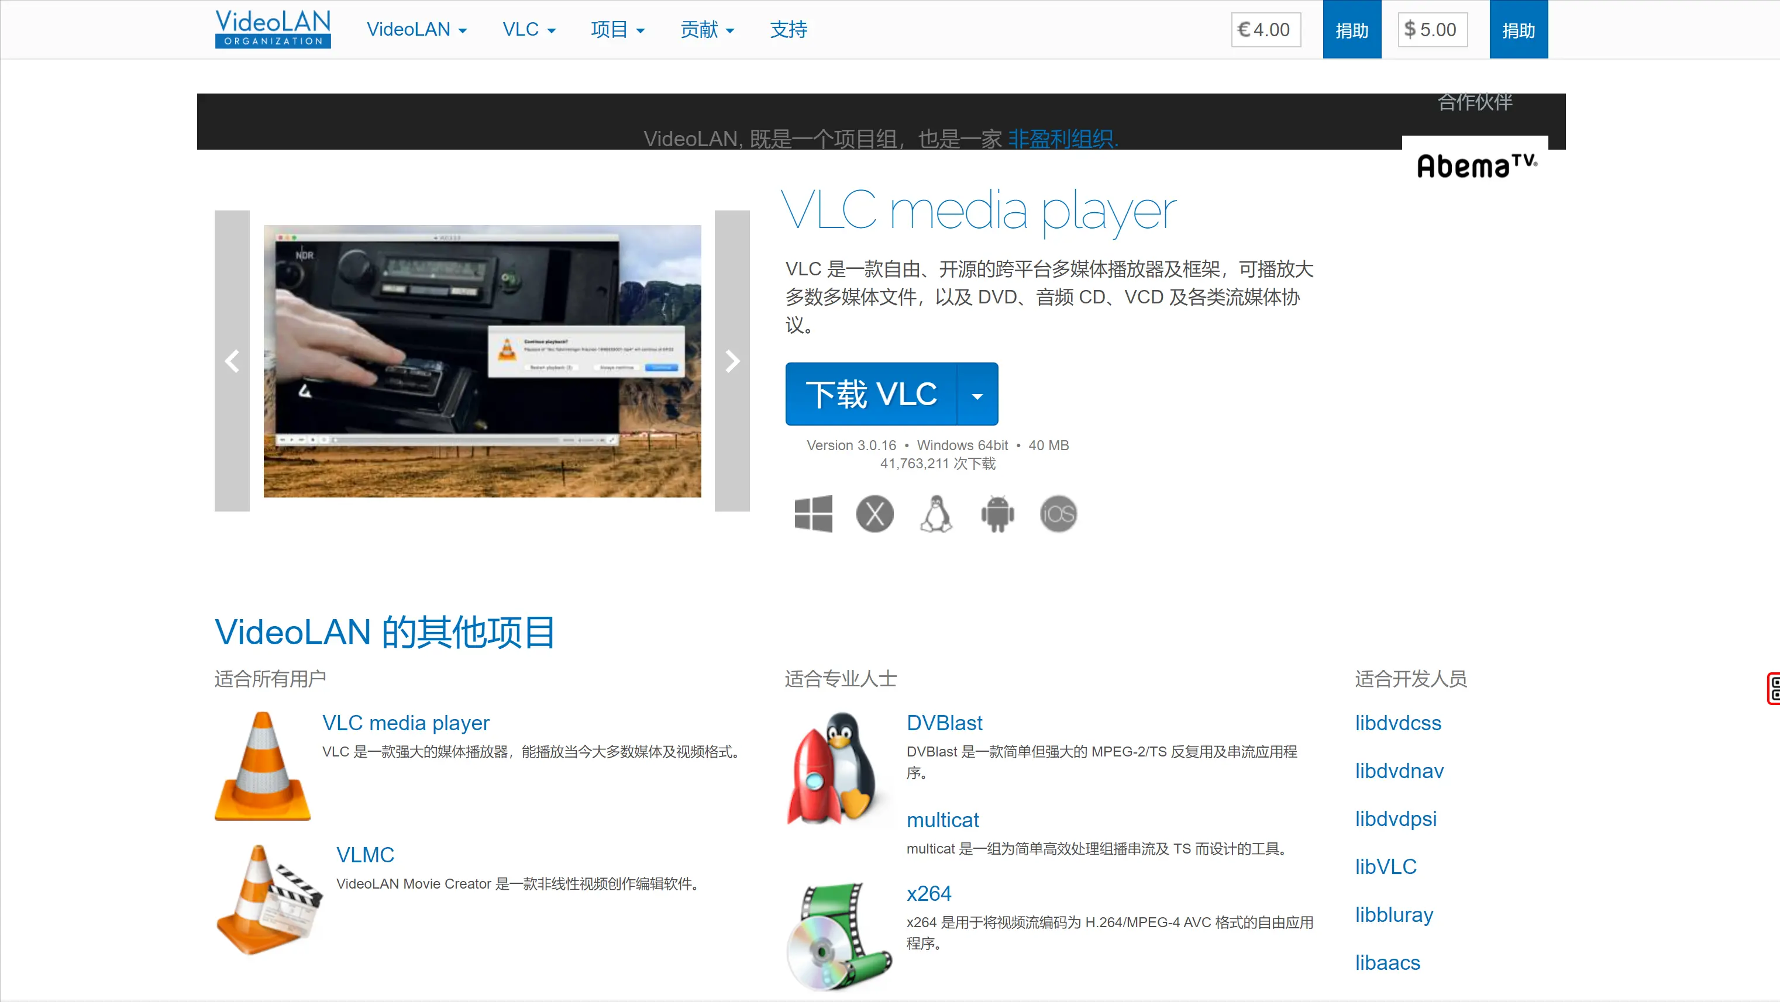
Task: Click the VLC orange cone icon
Action: point(263,766)
